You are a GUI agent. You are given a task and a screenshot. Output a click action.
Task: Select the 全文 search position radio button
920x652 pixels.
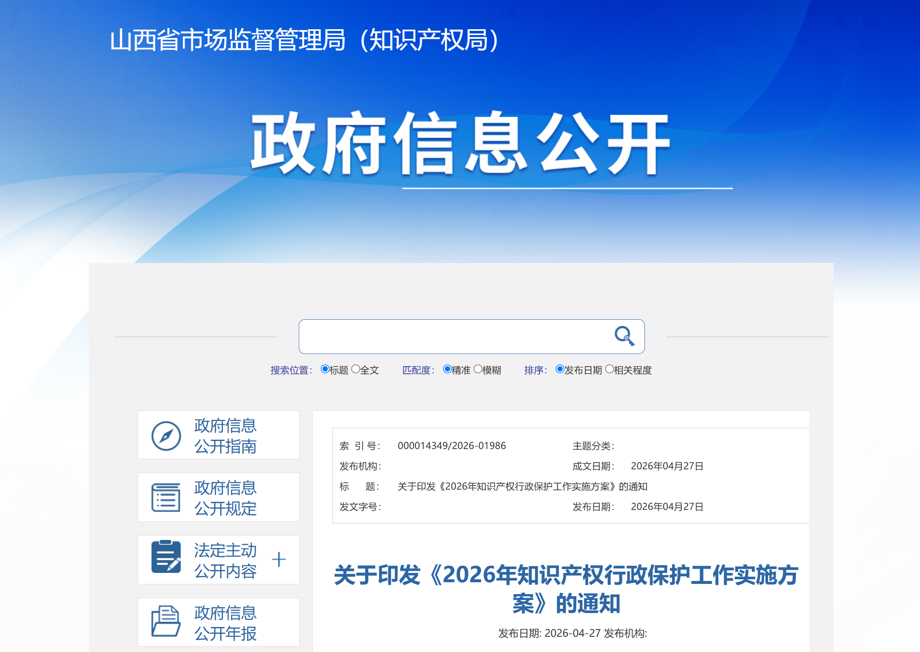coord(355,369)
